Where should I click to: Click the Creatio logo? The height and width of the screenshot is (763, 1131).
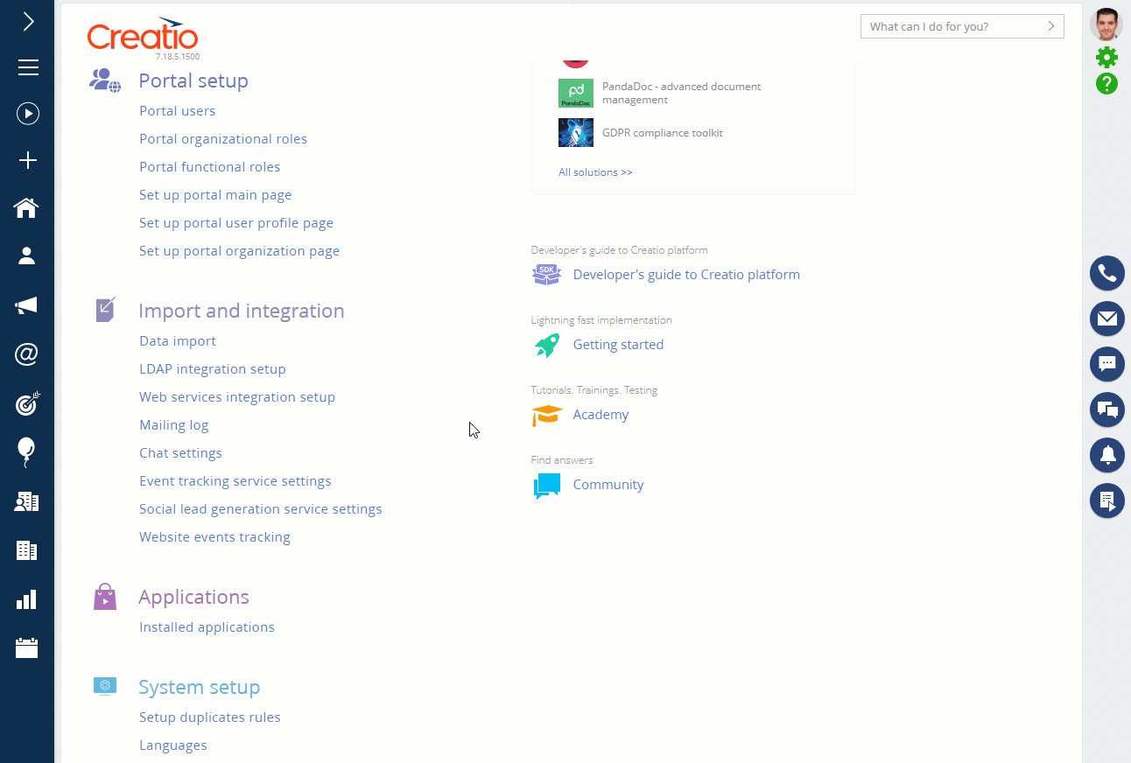tap(143, 35)
